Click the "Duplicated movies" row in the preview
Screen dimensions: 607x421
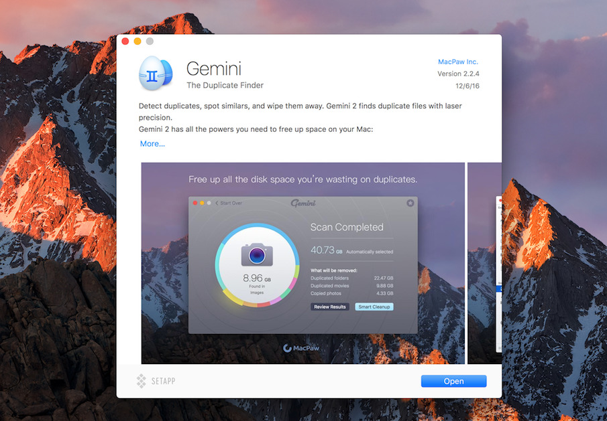[352, 286]
